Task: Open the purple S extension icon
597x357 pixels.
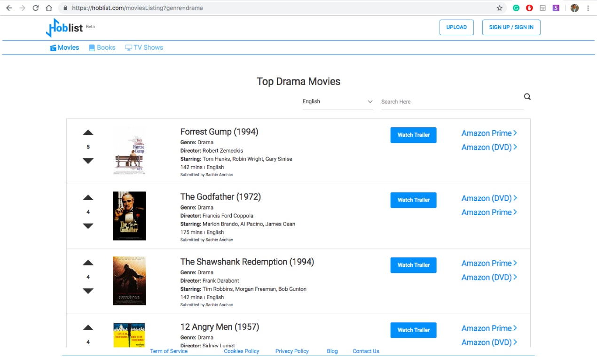Action: [x=556, y=8]
